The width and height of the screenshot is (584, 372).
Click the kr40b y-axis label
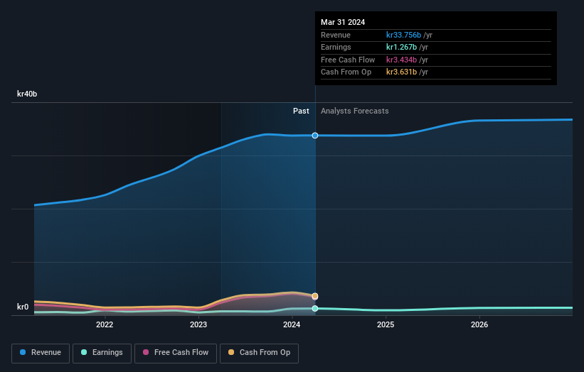pos(27,94)
